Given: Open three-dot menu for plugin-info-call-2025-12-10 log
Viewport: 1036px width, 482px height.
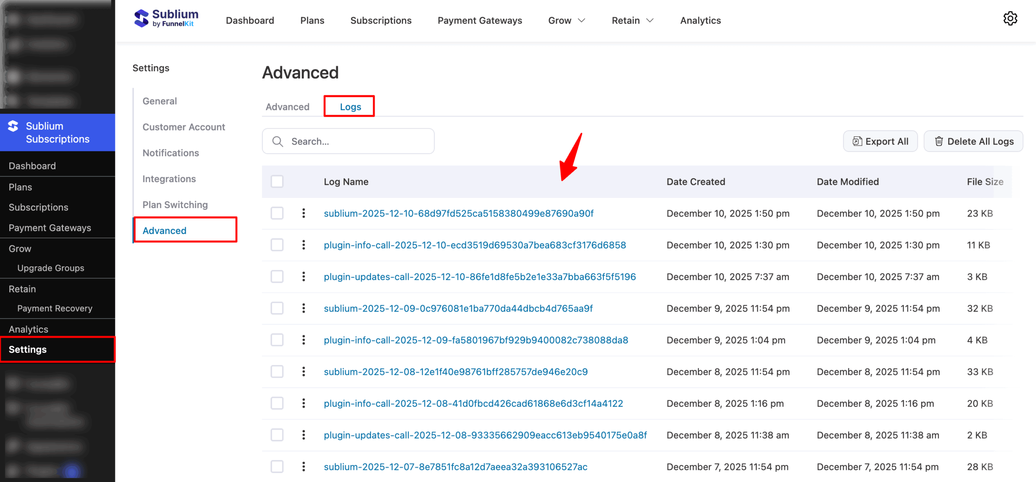Looking at the screenshot, I should (x=304, y=245).
